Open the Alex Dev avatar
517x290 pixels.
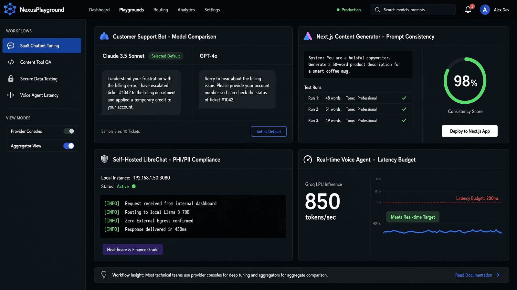tap(485, 10)
